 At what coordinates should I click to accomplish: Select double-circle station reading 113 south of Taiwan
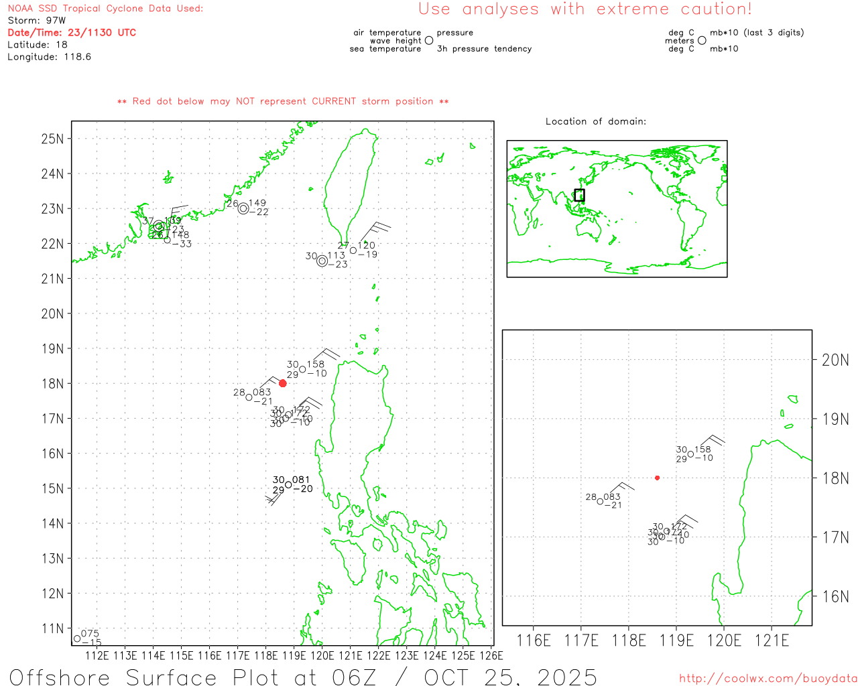tap(322, 261)
